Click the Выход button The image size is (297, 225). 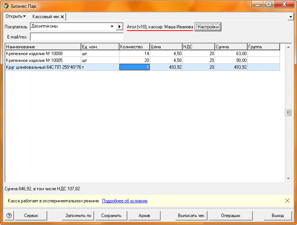(x=278, y=216)
